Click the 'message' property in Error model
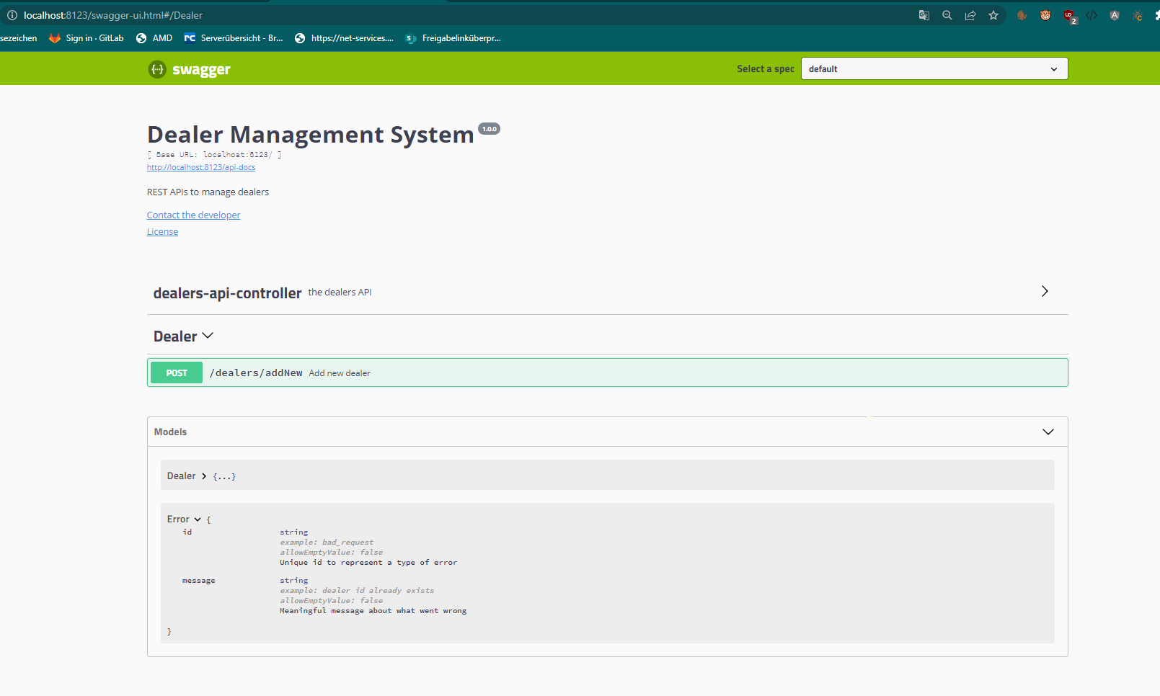This screenshot has height=696, width=1160. [198, 580]
